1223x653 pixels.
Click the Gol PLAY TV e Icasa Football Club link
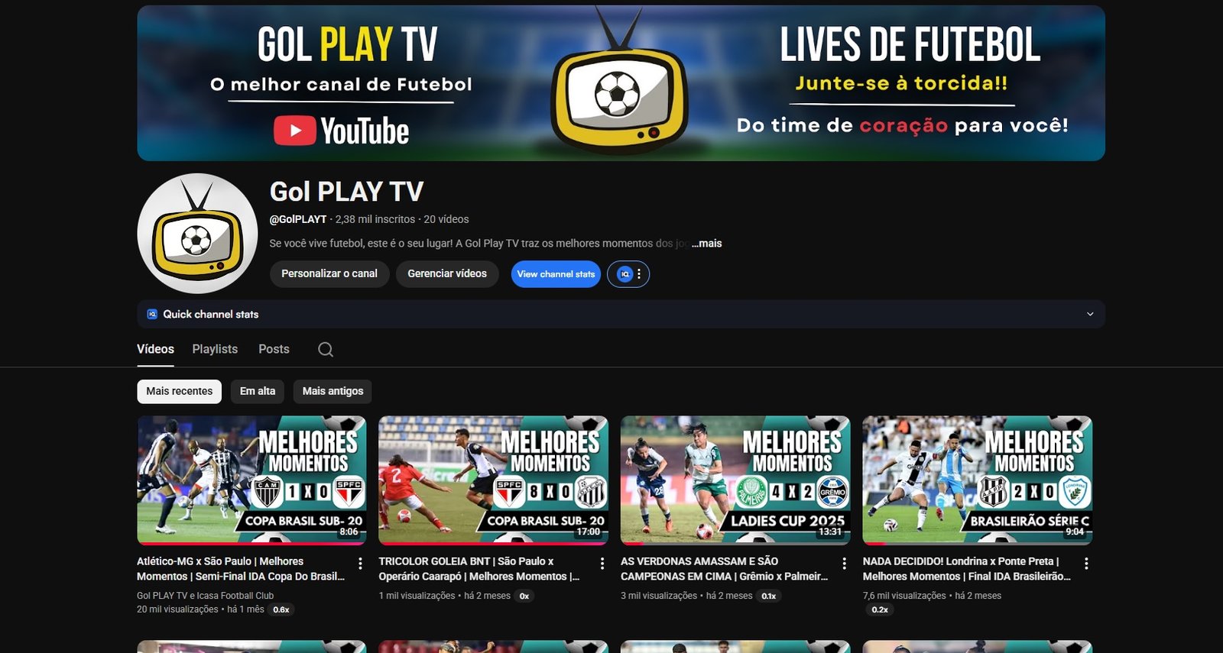point(205,596)
